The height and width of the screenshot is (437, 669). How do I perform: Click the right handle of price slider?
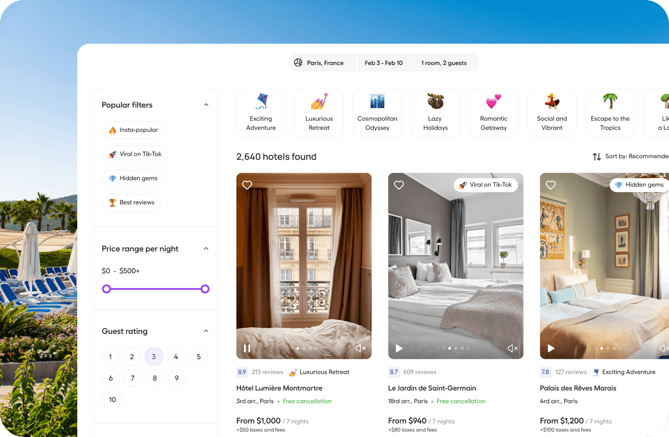(205, 289)
